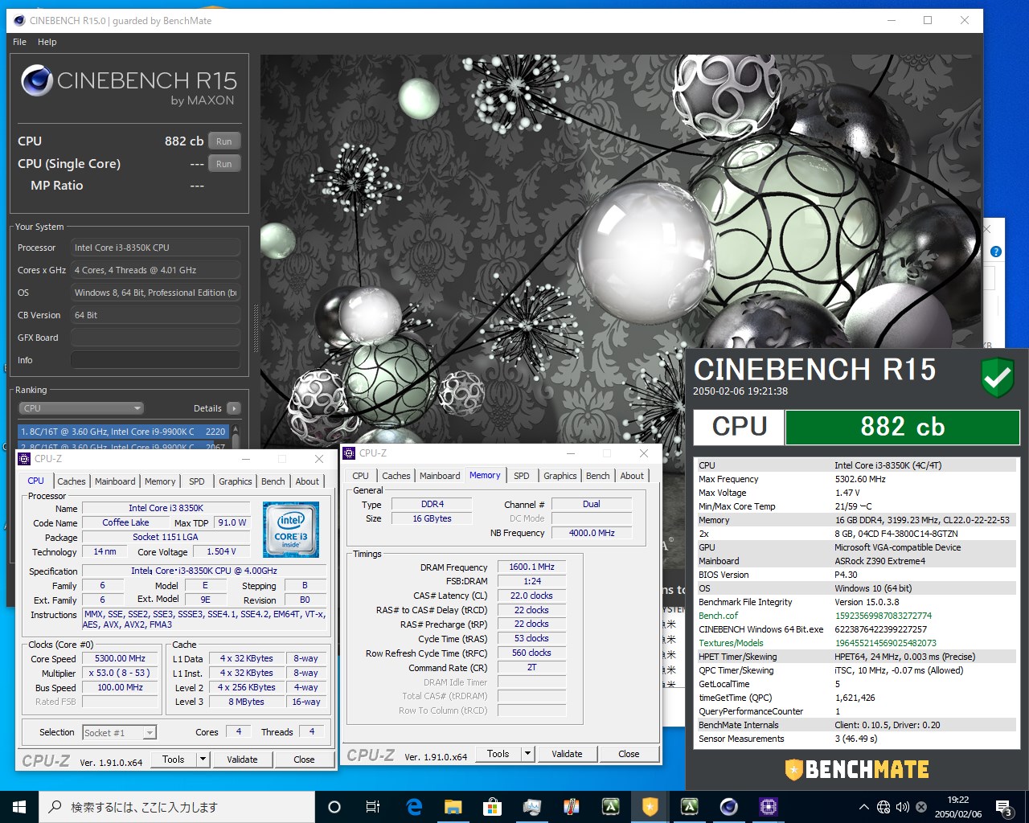Open the Ranking CPU dropdown
Screen dimensions: 1029x823
[x=81, y=408]
